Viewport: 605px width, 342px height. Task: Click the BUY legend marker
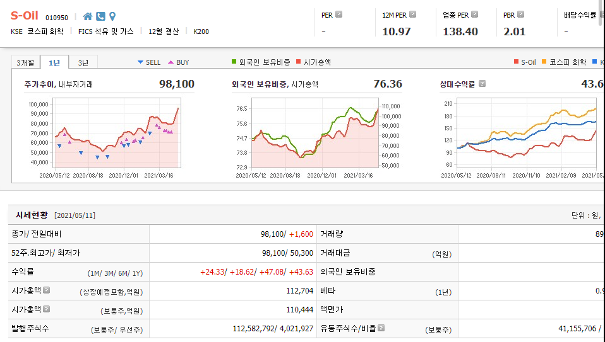point(171,62)
